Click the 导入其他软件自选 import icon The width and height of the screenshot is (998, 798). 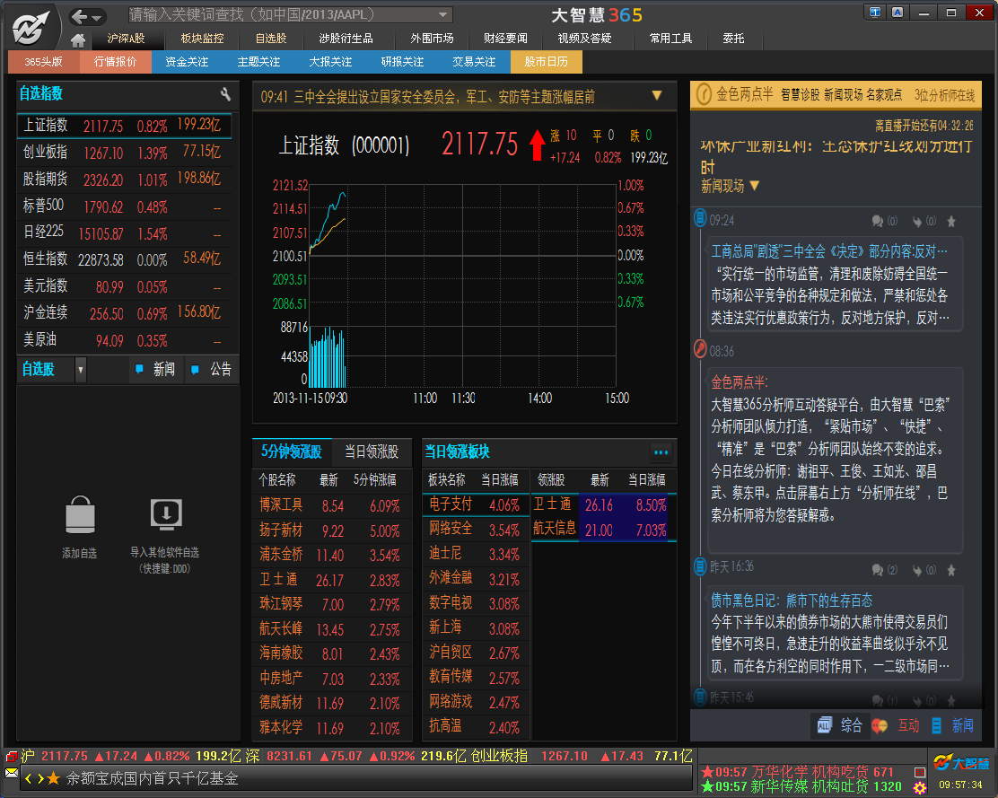(x=165, y=515)
